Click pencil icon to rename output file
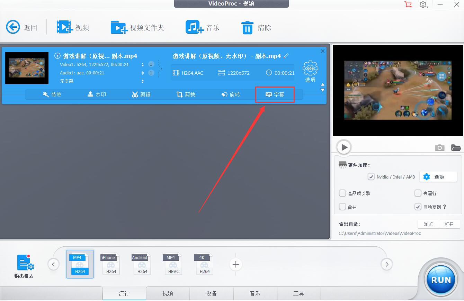 click(286, 56)
